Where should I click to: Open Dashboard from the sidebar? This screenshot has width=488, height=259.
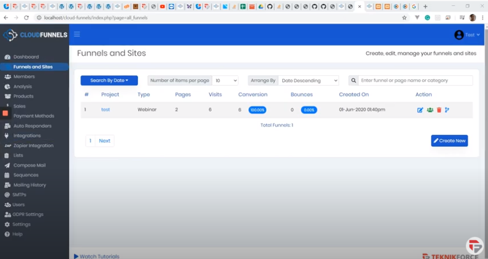click(26, 57)
